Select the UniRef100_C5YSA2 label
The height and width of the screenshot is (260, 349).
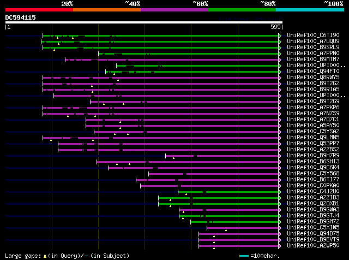(313, 132)
